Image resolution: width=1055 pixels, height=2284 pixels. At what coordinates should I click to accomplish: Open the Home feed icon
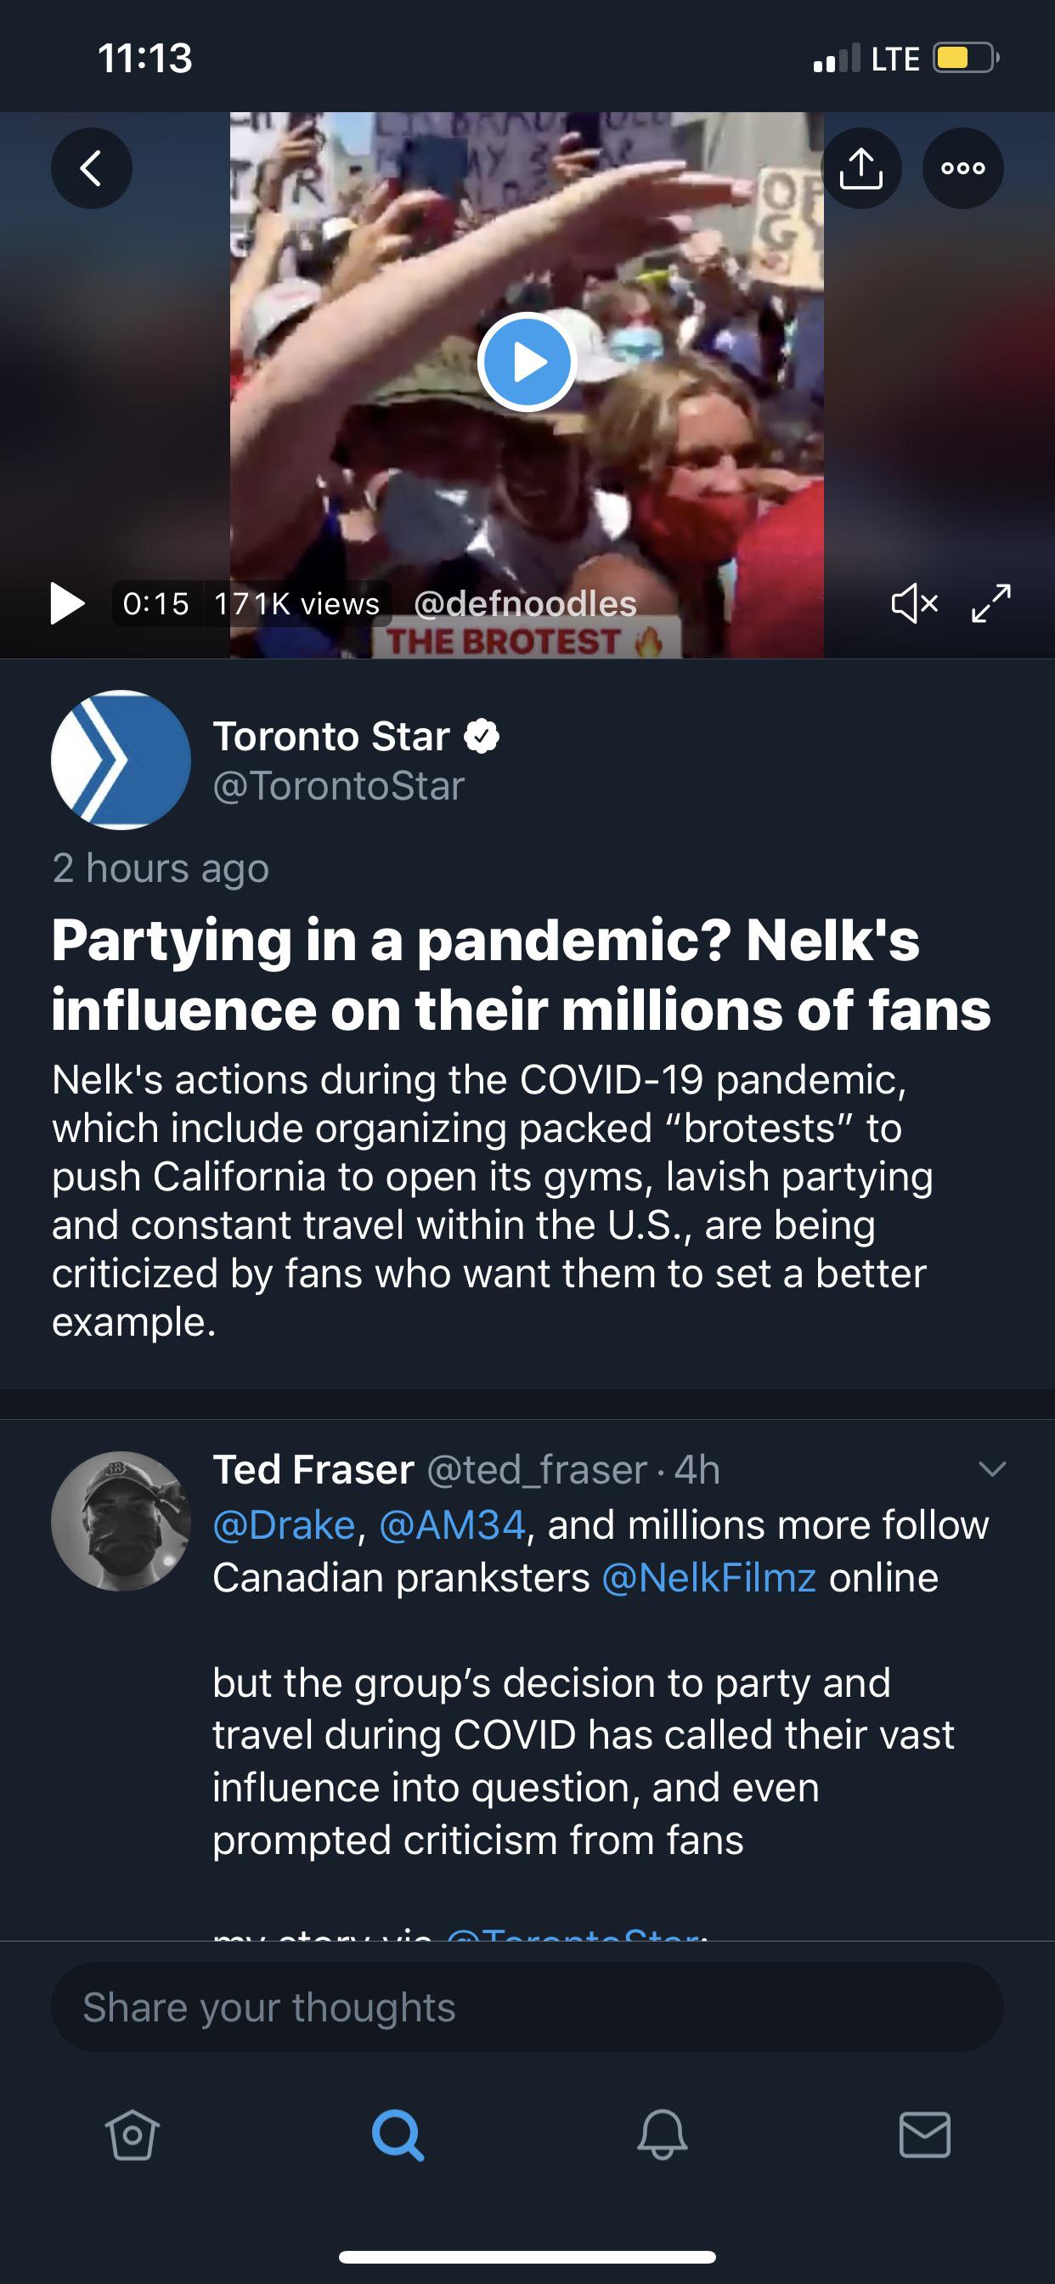131,2134
